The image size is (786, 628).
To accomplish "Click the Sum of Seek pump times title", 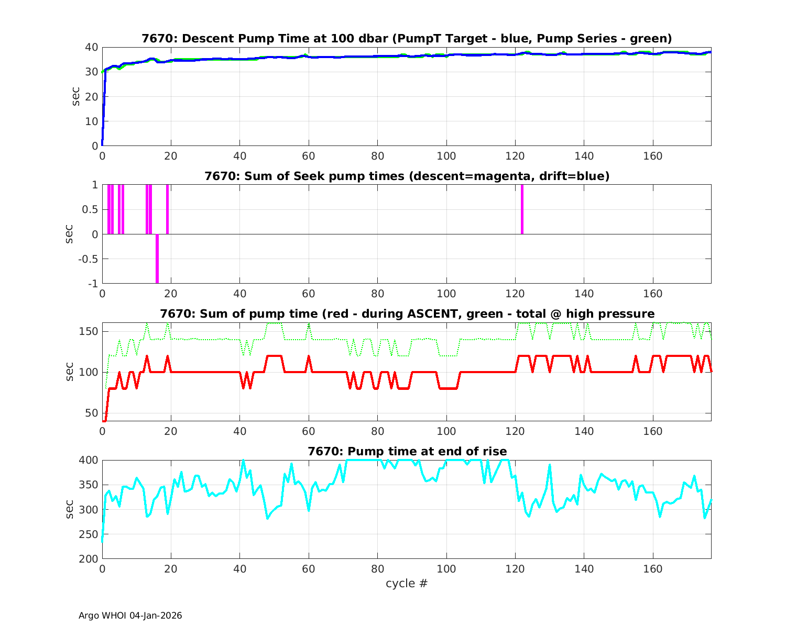I will [407, 176].
